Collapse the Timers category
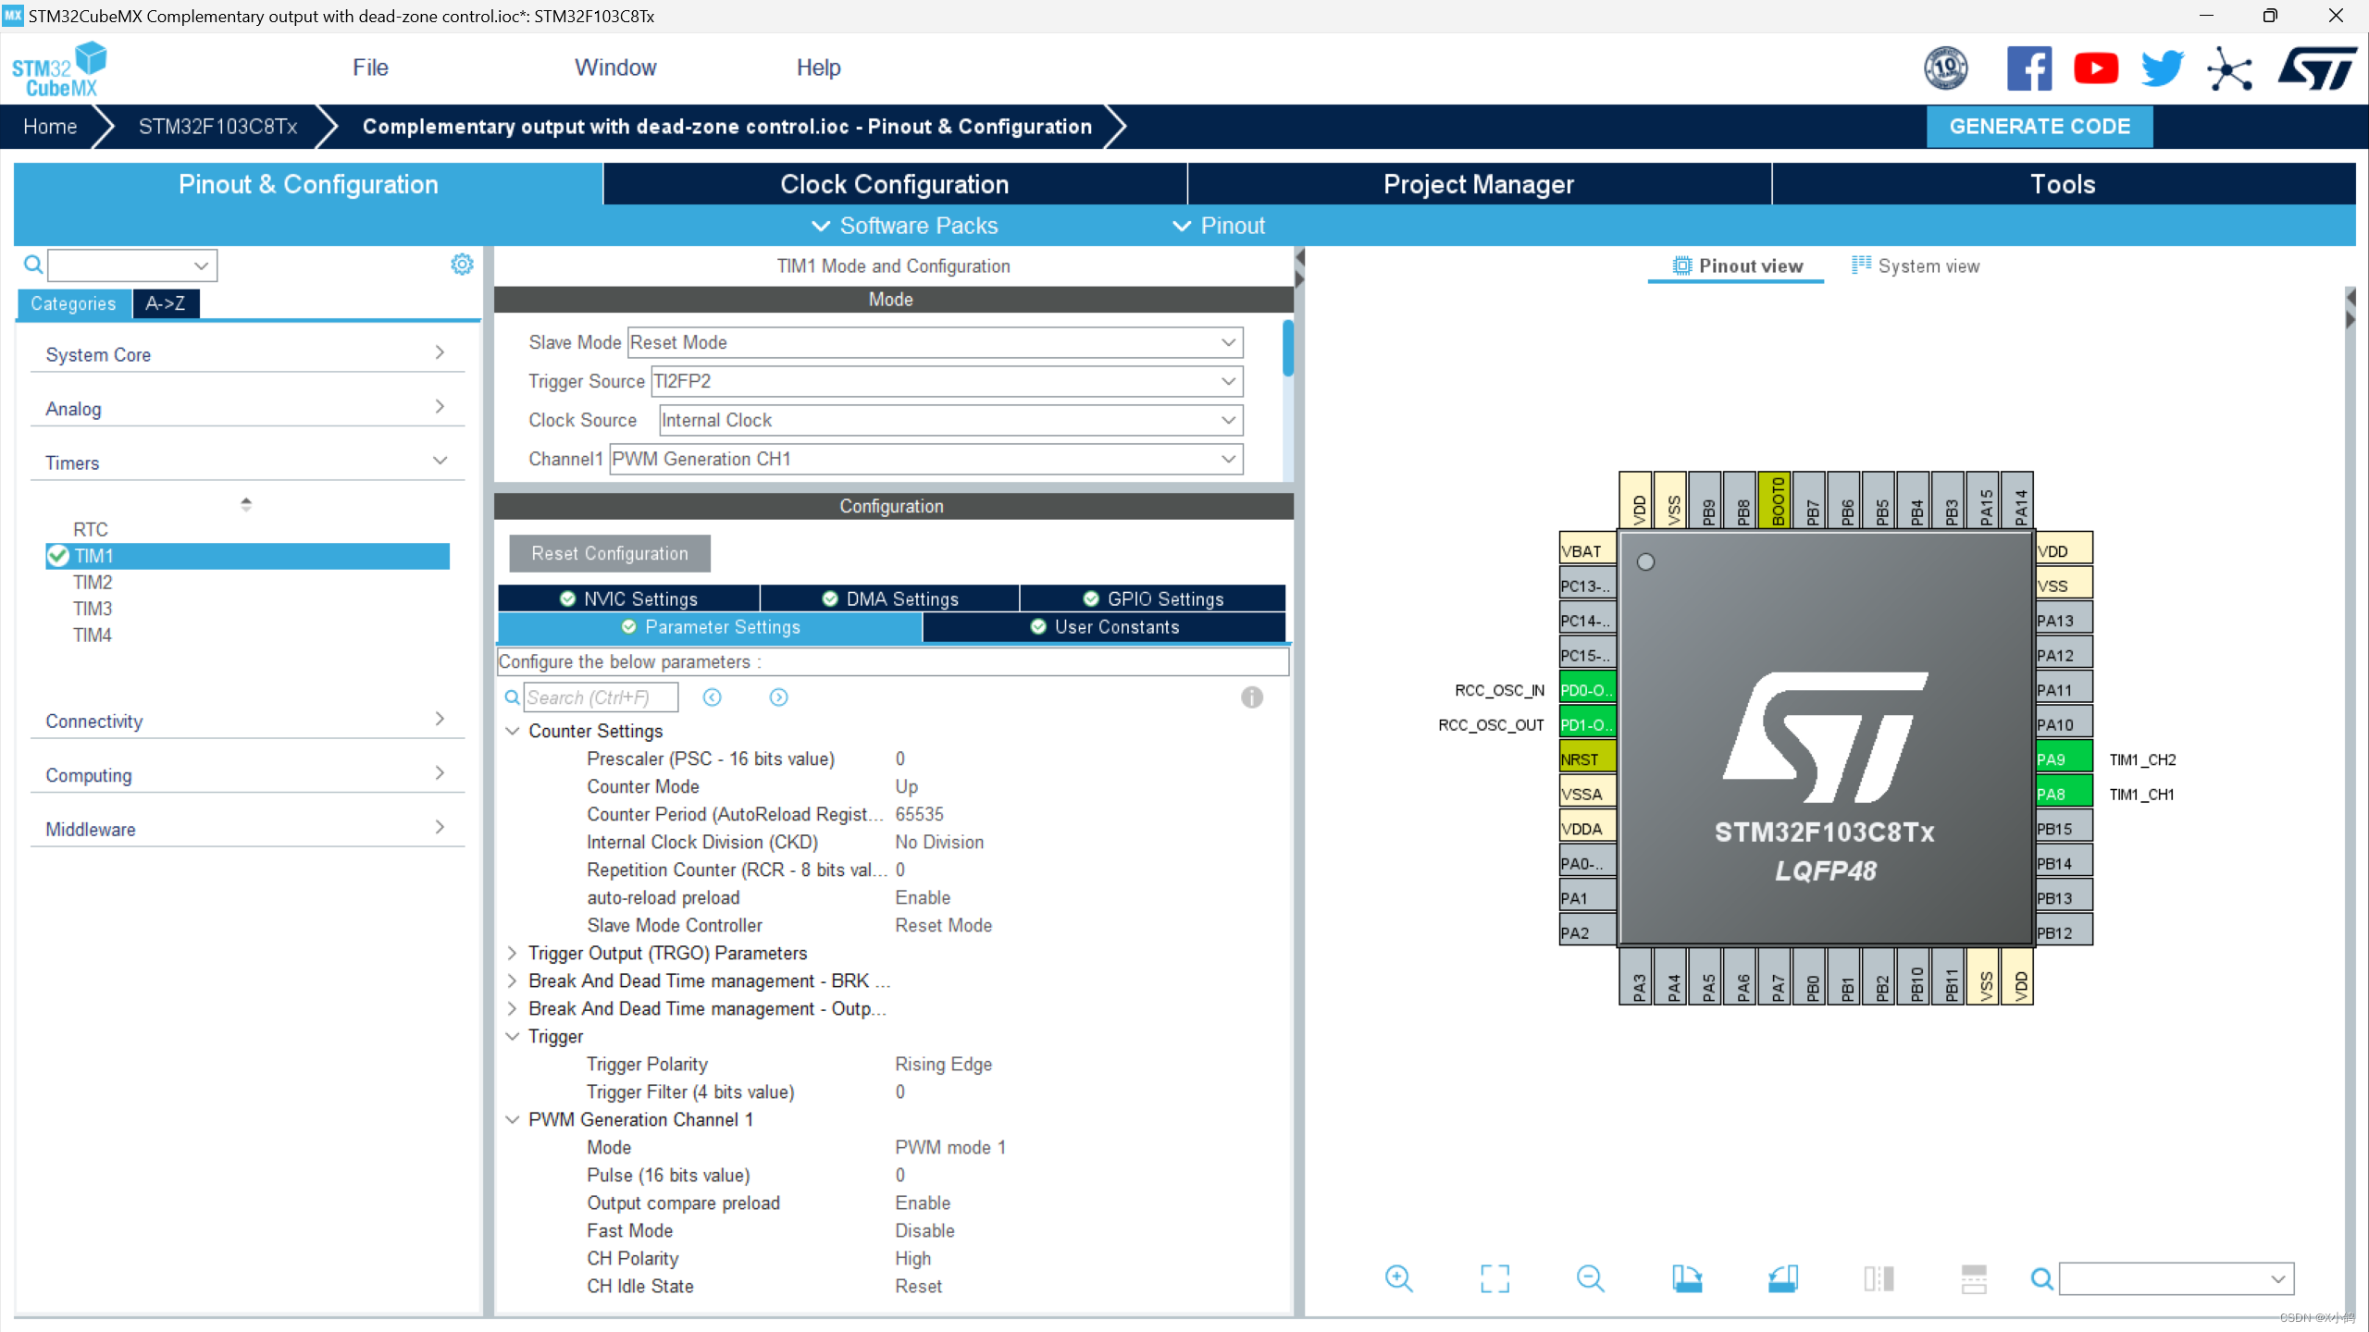 (x=247, y=462)
